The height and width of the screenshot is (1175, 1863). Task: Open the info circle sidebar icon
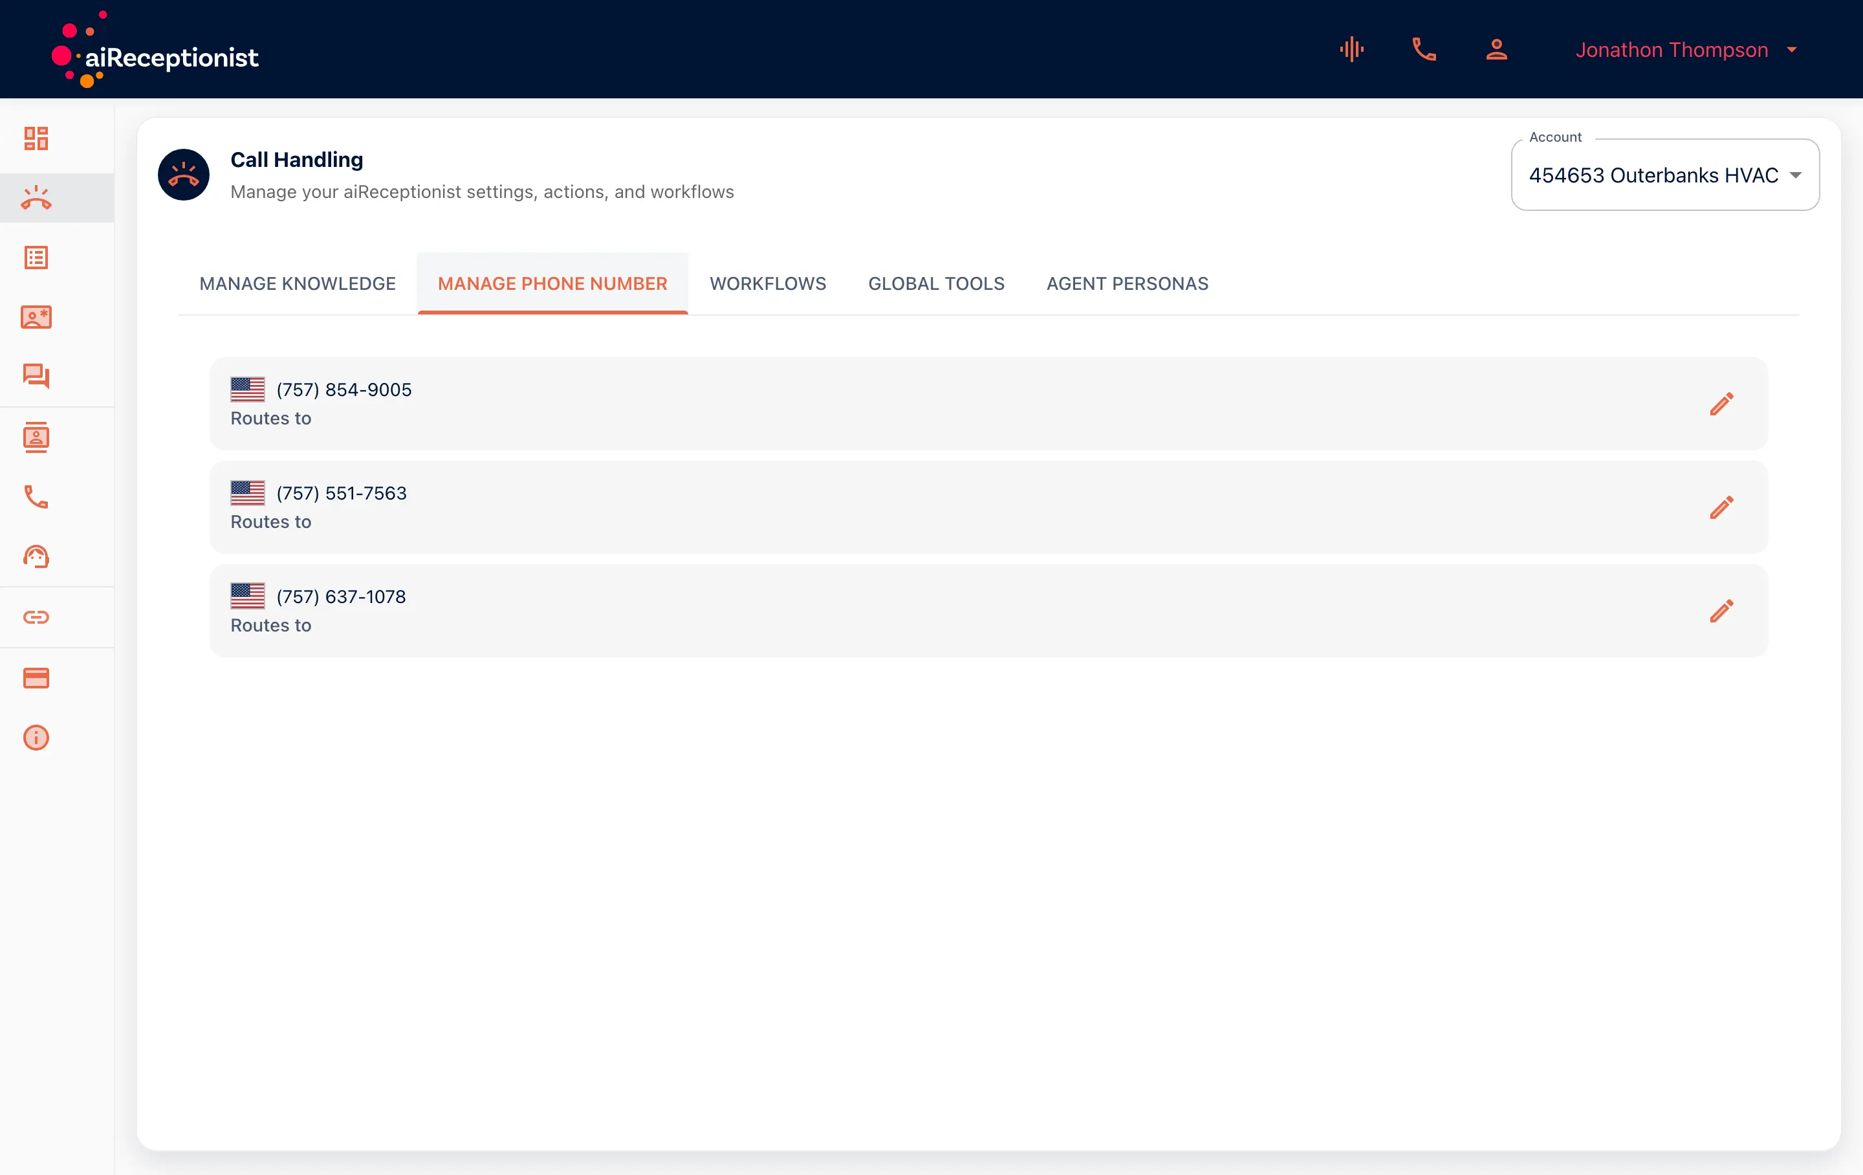[36, 738]
